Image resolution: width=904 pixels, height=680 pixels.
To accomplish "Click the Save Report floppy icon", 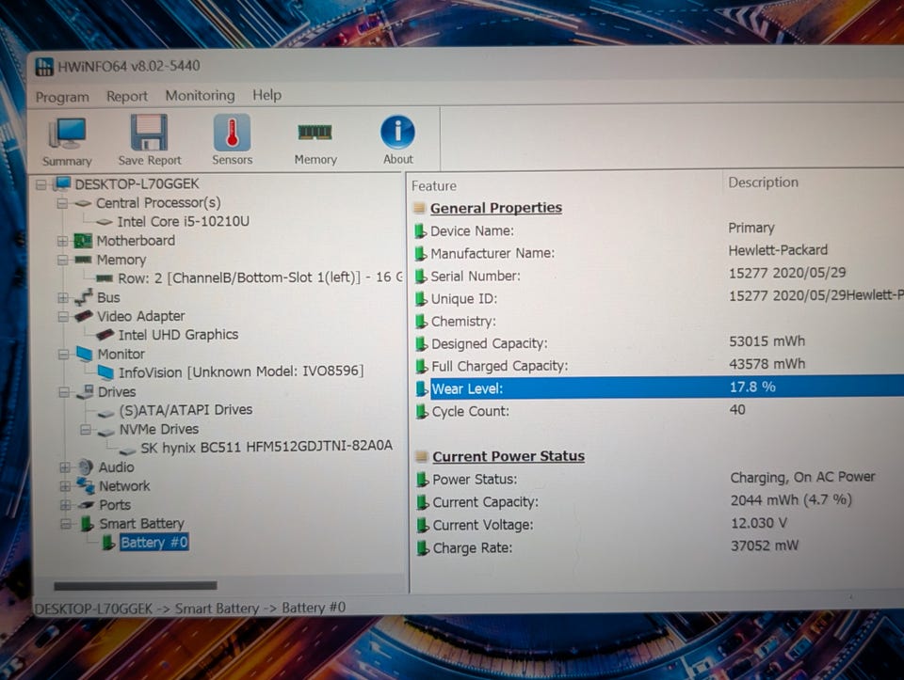I will click(149, 133).
